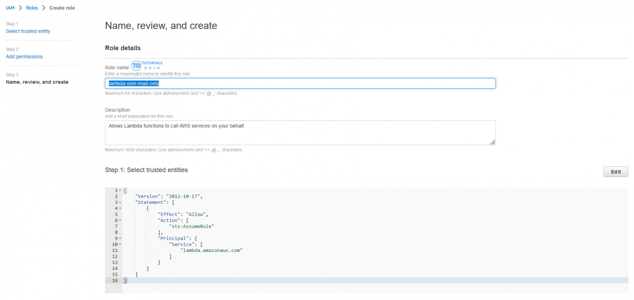
Task: Collapse the fold arrow on code line 1
Action: click(x=120, y=190)
